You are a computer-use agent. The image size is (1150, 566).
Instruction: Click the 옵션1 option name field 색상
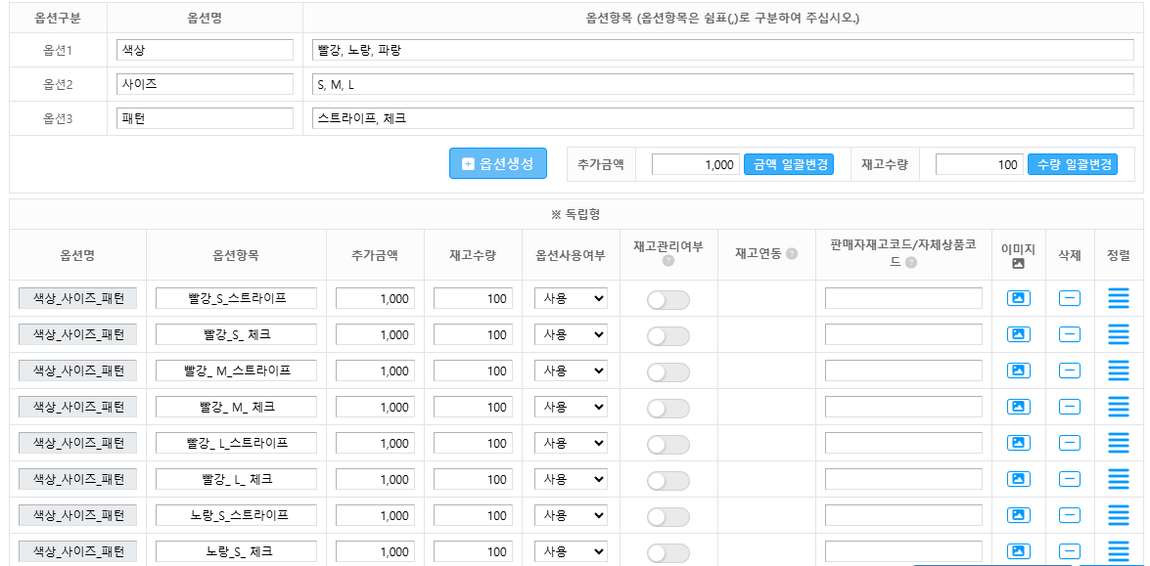pyautogui.click(x=205, y=50)
